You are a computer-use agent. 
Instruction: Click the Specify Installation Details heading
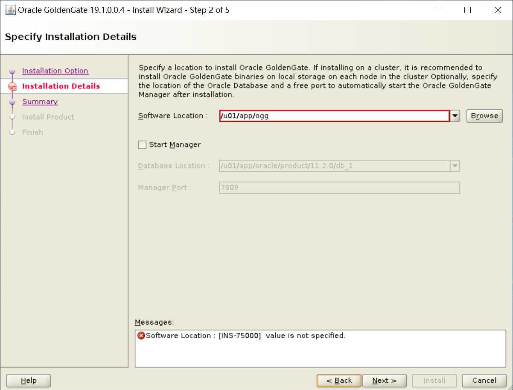pos(71,37)
